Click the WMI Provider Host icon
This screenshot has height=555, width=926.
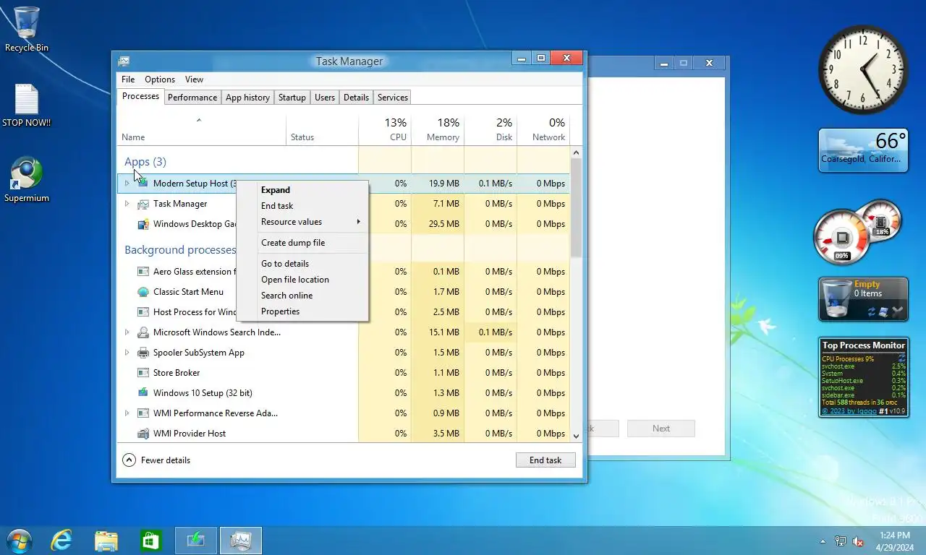[143, 434]
